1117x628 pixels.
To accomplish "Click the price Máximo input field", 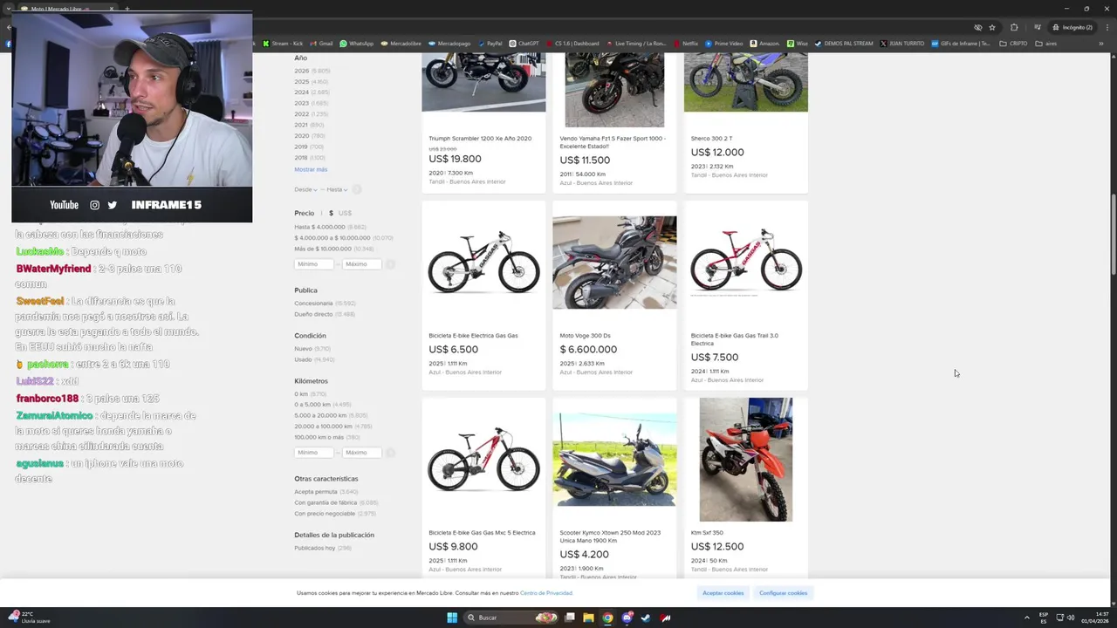I will [362, 263].
